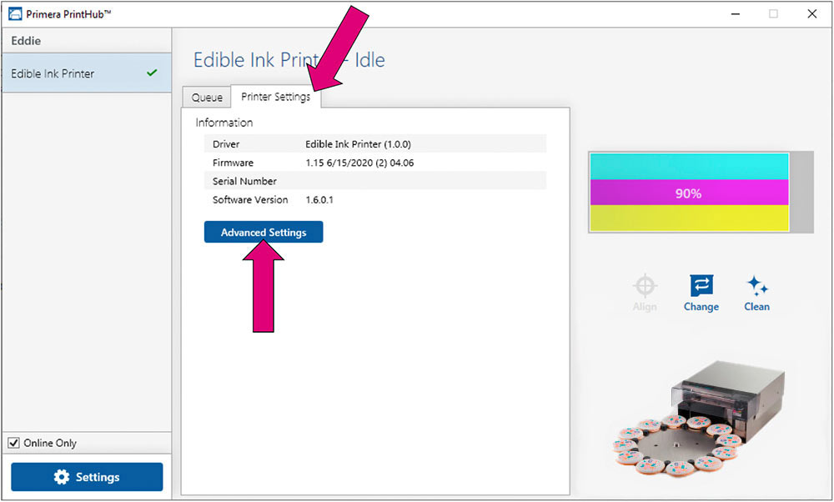
Task: Click the Serial Number row
Action: pyautogui.click(x=375, y=181)
